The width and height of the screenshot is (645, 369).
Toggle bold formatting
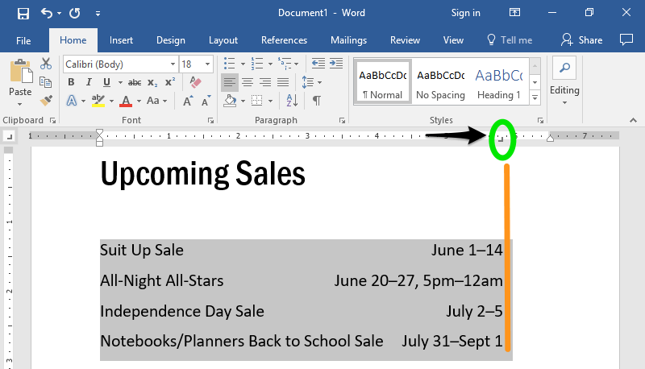tap(71, 82)
